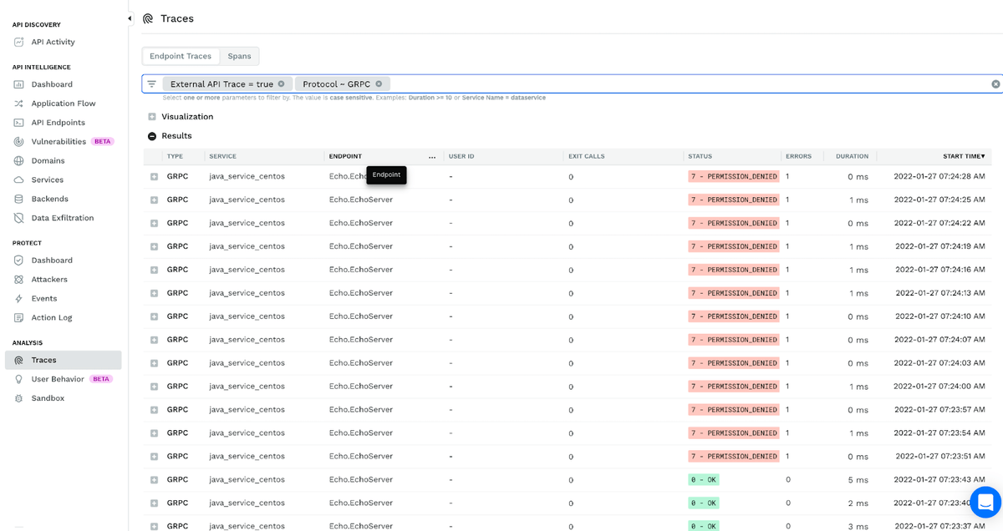Click the filter icon in the search bar
The width and height of the screenshot is (1003, 531).
[x=151, y=83]
